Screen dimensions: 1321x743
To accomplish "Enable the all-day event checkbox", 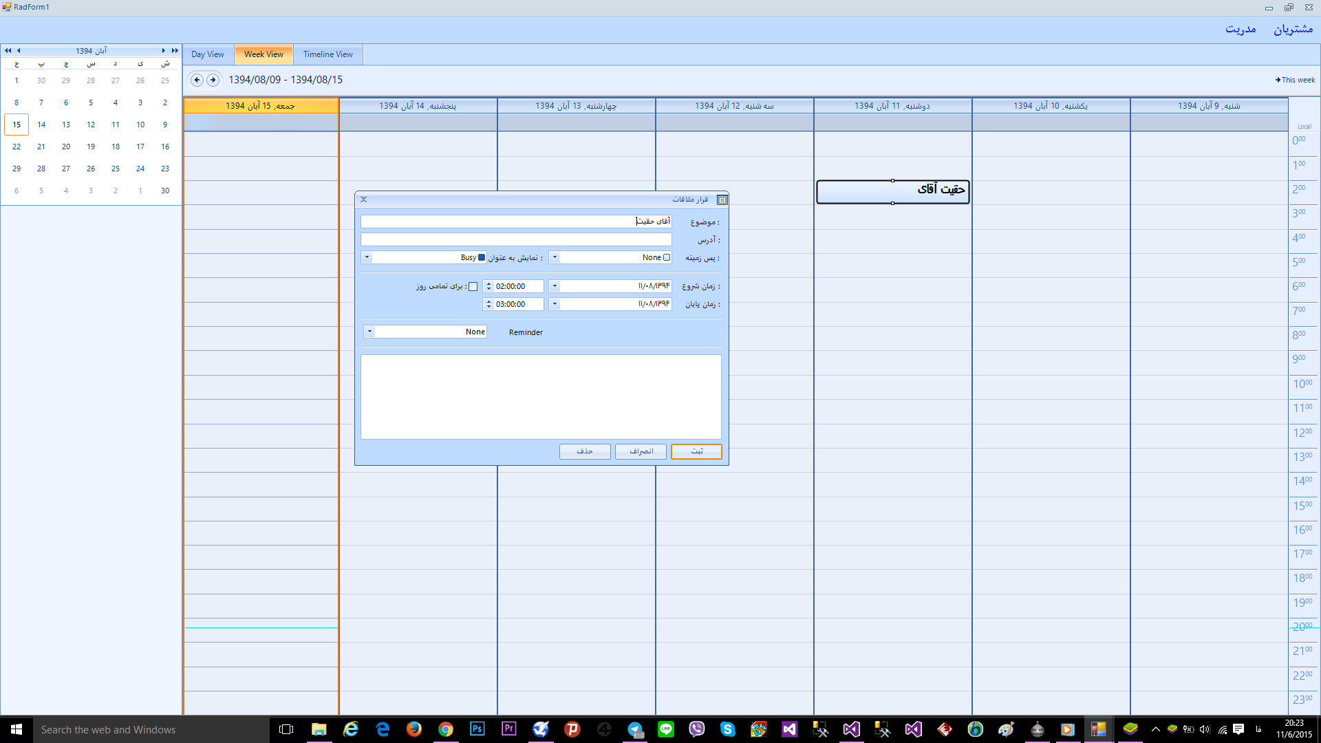I will click(x=473, y=286).
